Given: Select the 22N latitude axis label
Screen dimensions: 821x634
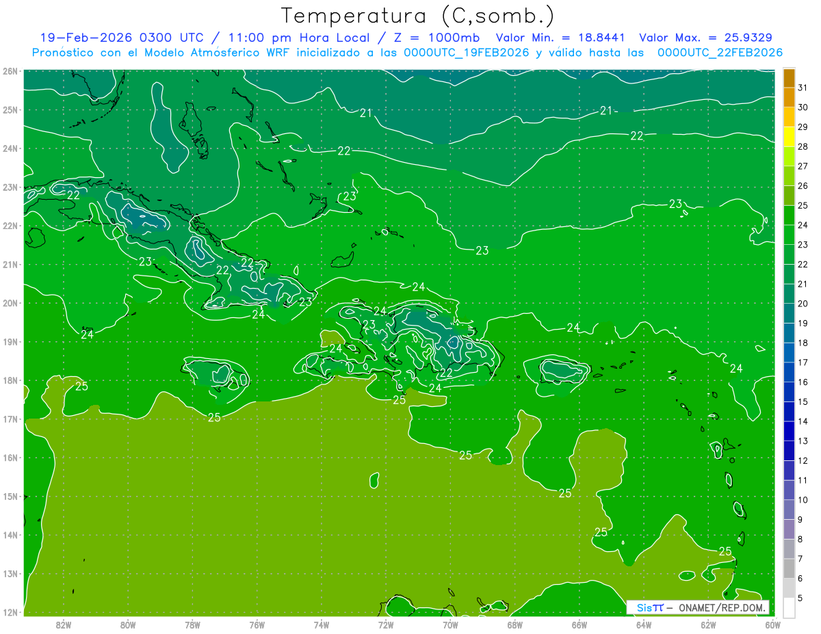Looking at the screenshot, I should [x=10, y=226].
